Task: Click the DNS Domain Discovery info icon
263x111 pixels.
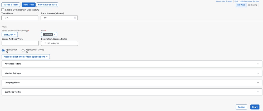Action: tap(38, 10)
